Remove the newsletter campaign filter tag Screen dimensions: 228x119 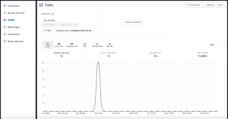click(x=92, y=30)
